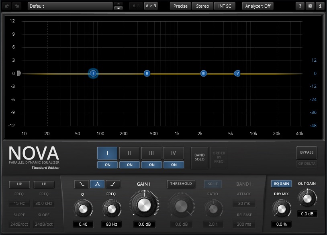Open the info icon
Viewport: 327px width, 235px height.
(x=320, y=6)
